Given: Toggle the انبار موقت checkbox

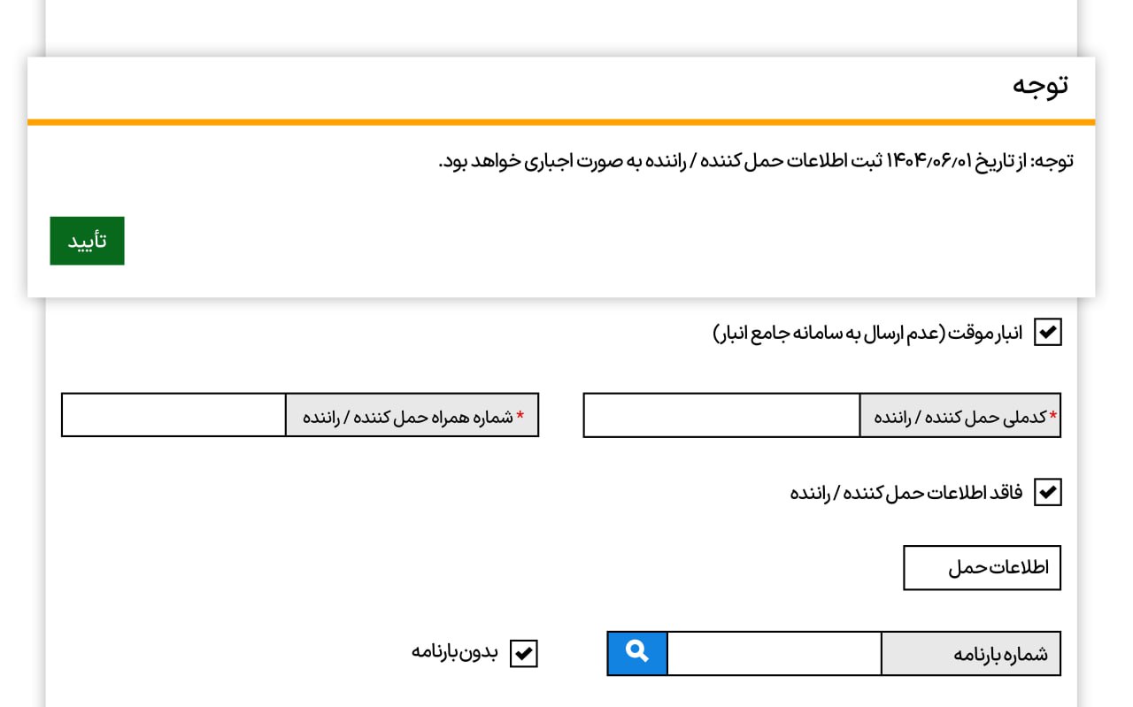Looking at the screenshot, I should (x=1048, y=333).
